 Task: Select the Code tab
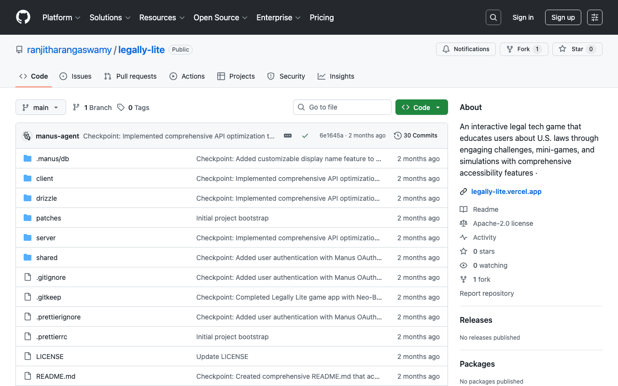click(x=34, y=76)
